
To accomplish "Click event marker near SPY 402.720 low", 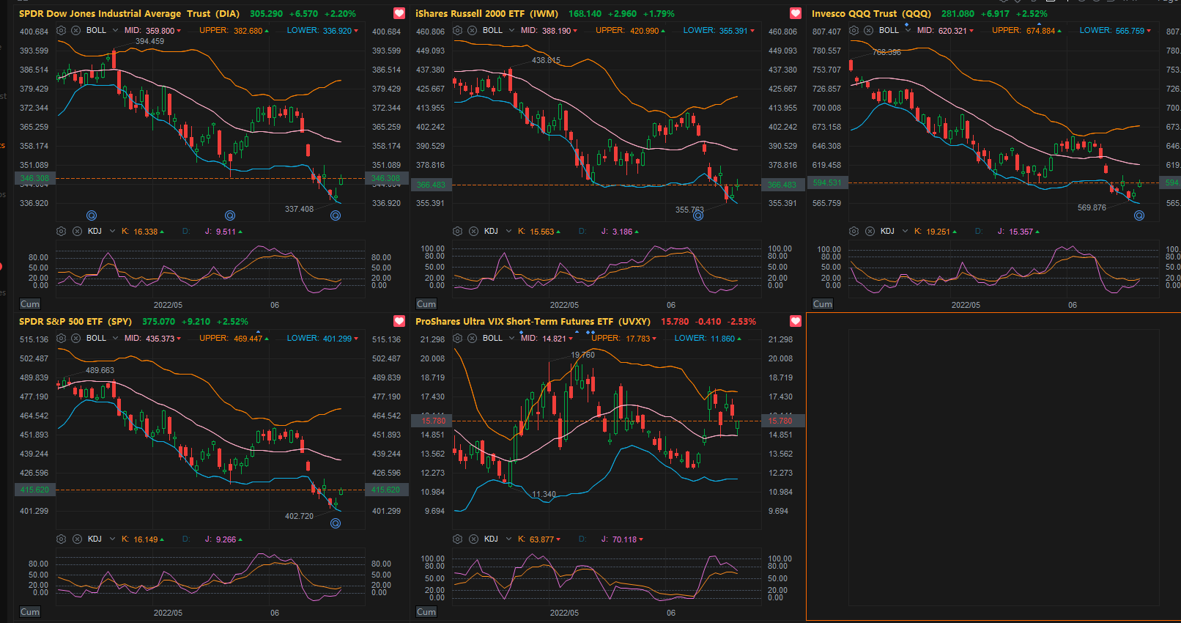I will tap(336, 523).
